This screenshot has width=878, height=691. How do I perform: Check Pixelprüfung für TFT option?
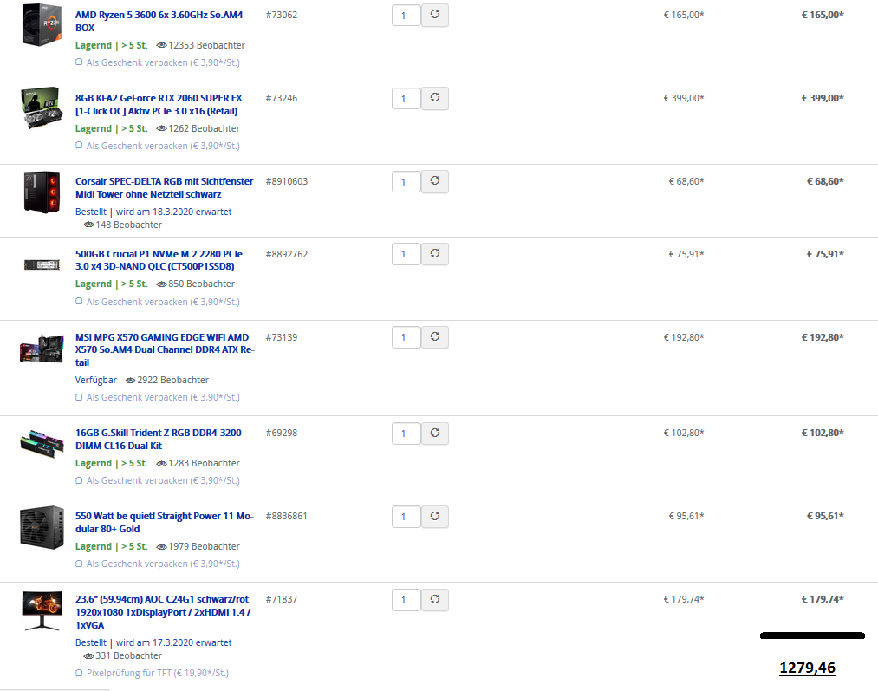pos(79,673)
